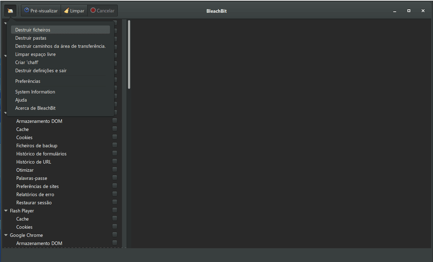Click the cleaner list vertical scrollbar
Screen dimensions: 433x262
129,54
